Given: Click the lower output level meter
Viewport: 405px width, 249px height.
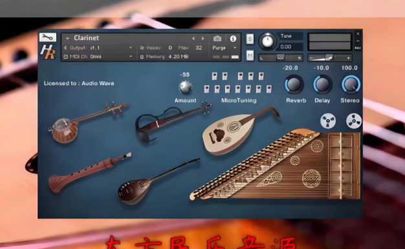Looking at the screenshot, I should 330,46.
